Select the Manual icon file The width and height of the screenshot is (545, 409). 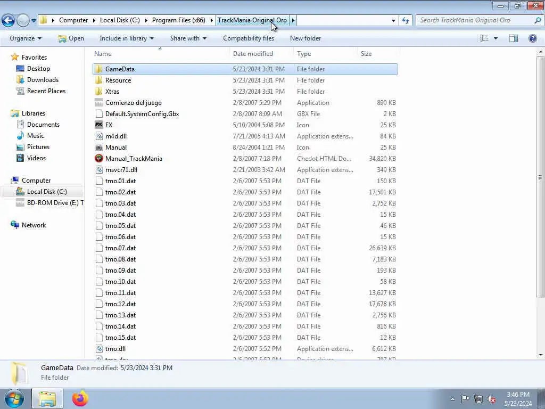tap(99, 147)
